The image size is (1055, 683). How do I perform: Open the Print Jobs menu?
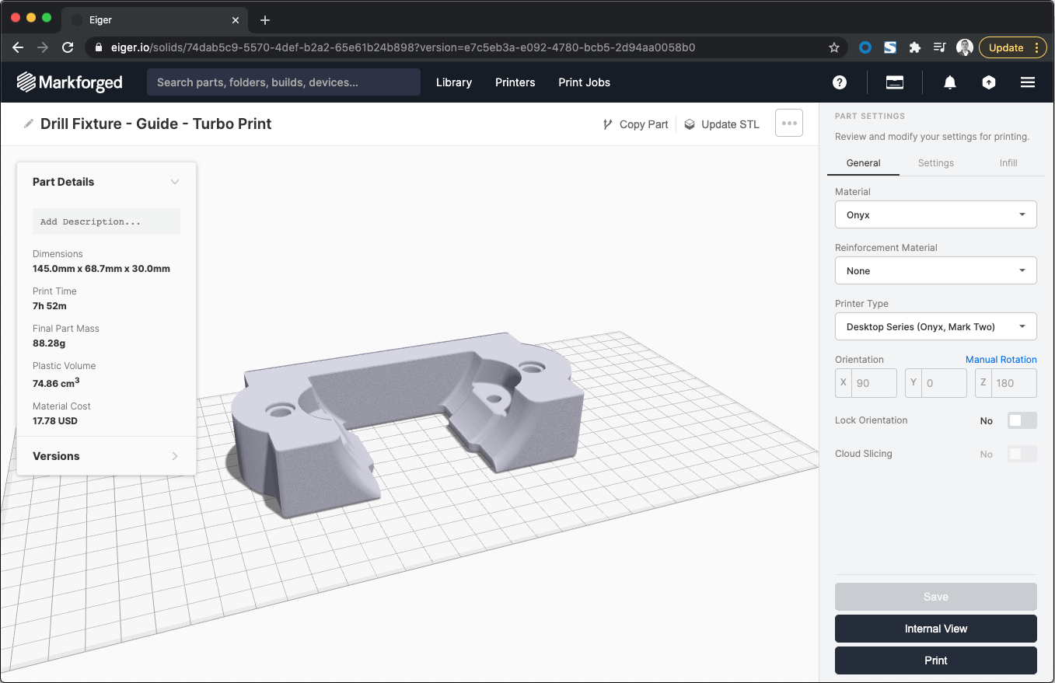pyautogui.click(x=584, y=82)
